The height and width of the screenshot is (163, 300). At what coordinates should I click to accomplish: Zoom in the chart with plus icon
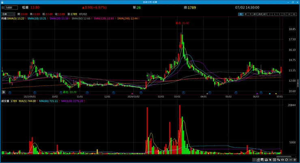(x=295, y=160)
